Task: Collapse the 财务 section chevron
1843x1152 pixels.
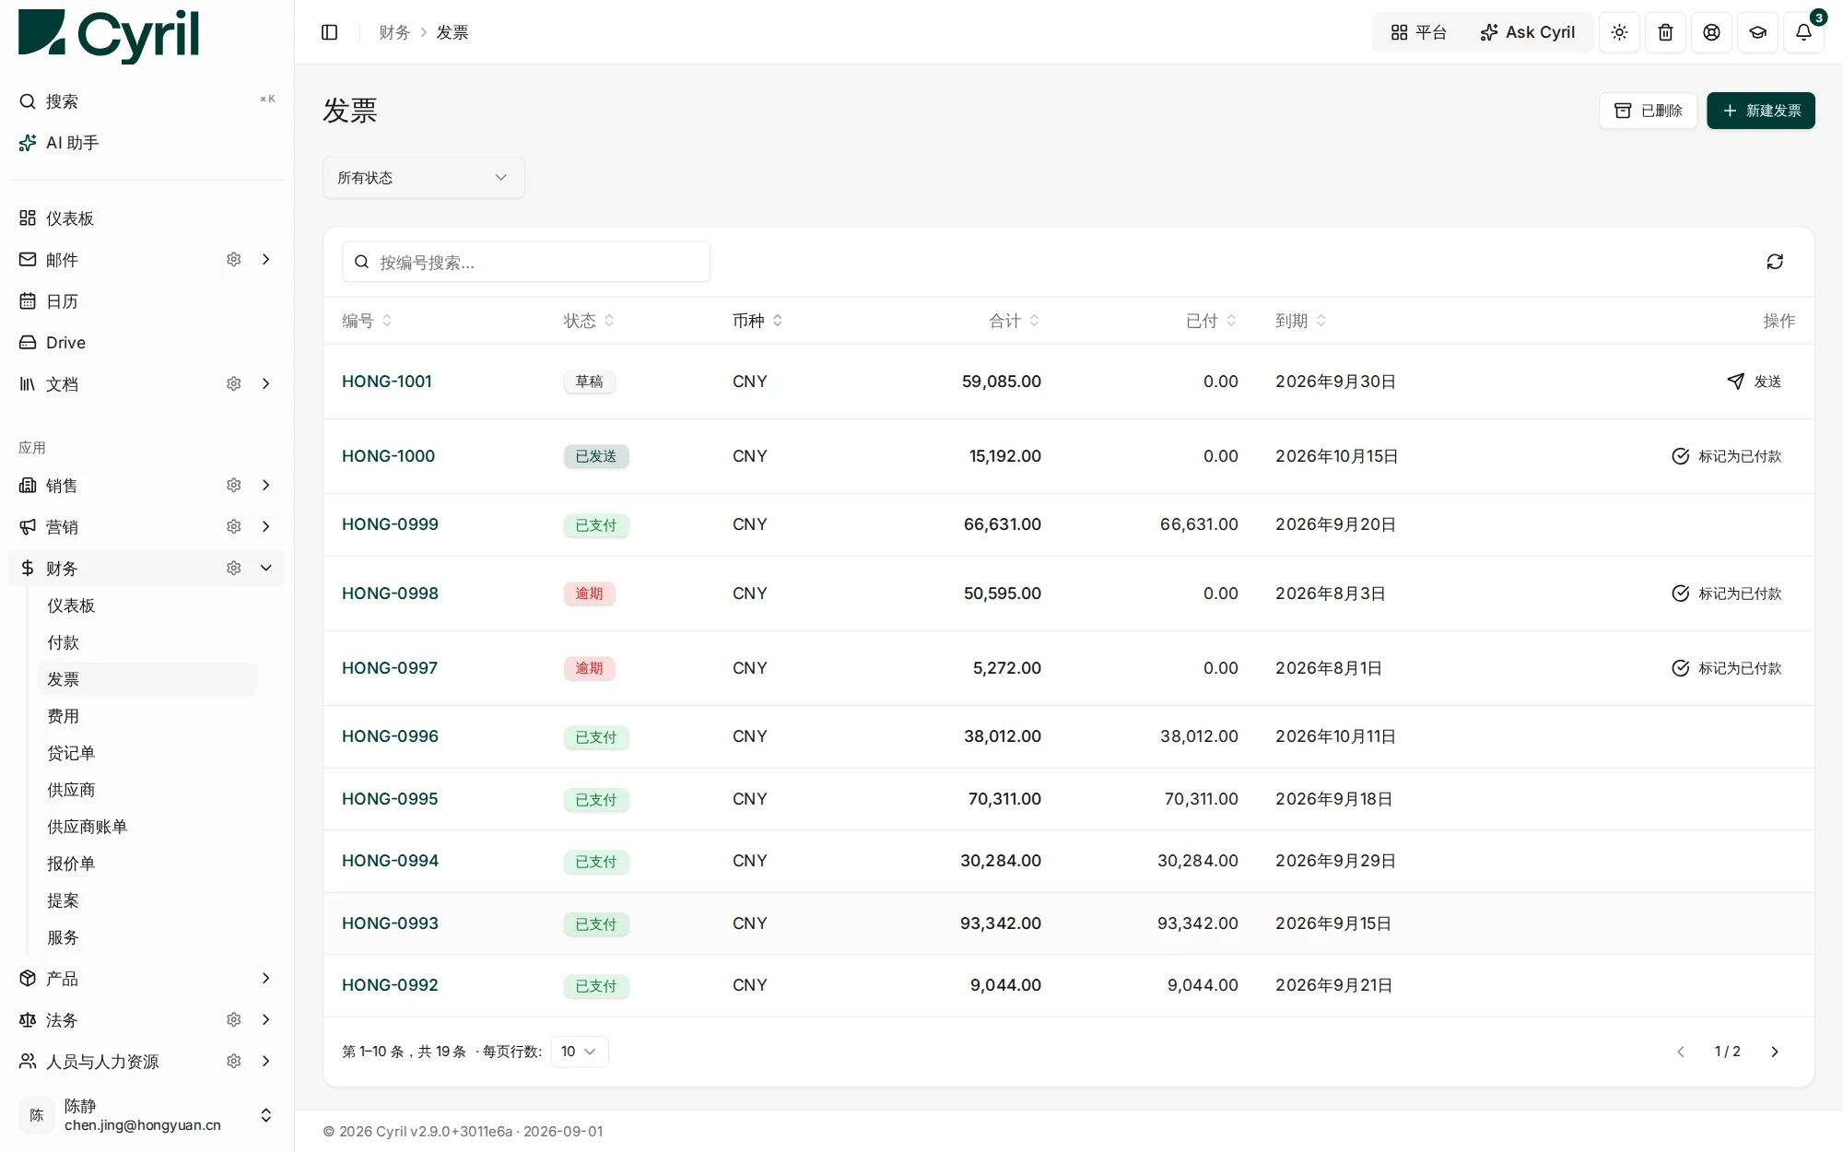Action: click(x=266, y=569)
